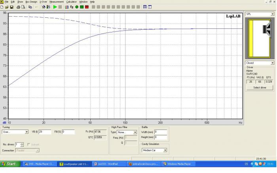The image size is (277, 173).
Task: Click the VB volume input field
Action: point(45,132)
